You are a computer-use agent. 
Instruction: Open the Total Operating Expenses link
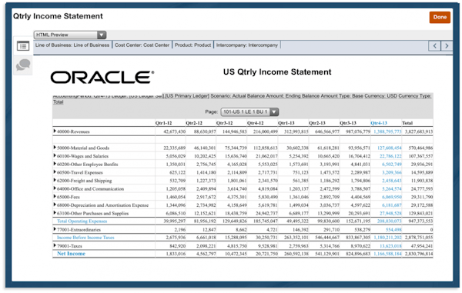coord(82,221)
